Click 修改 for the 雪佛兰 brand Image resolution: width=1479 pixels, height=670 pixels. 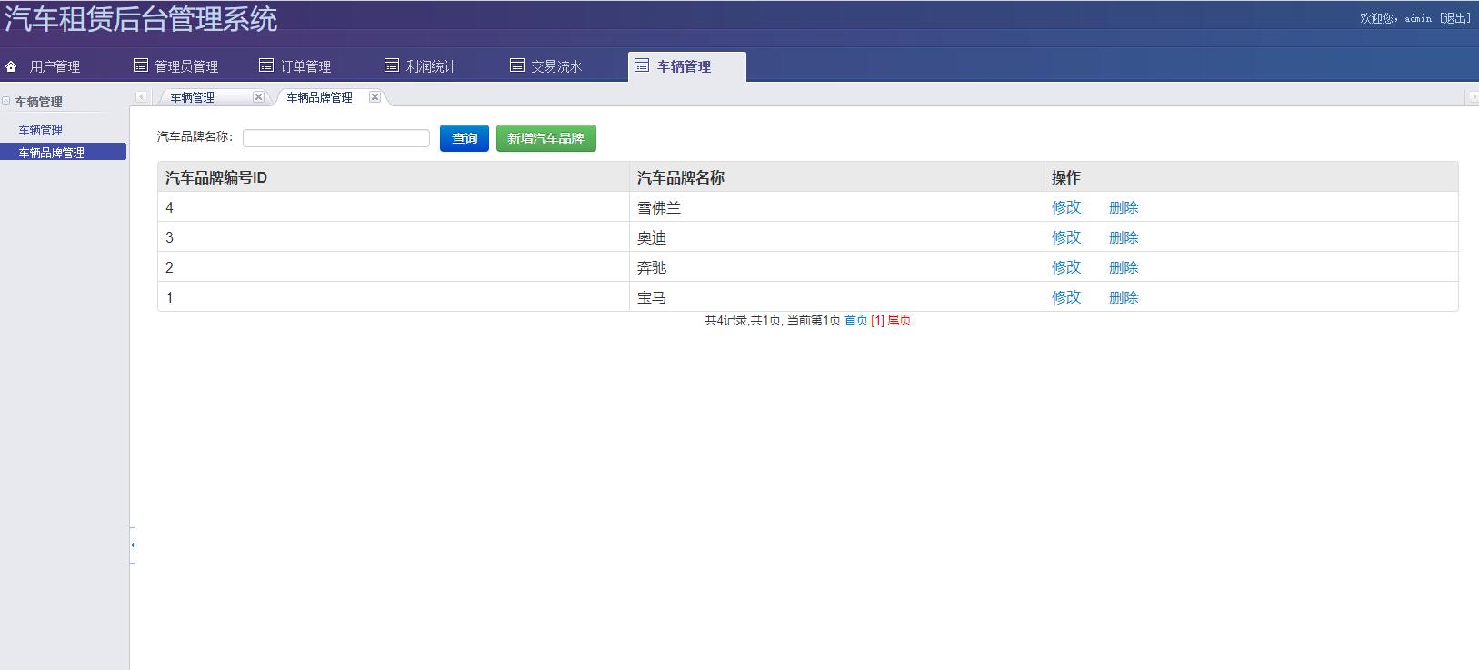click(x=1065, y=207)
